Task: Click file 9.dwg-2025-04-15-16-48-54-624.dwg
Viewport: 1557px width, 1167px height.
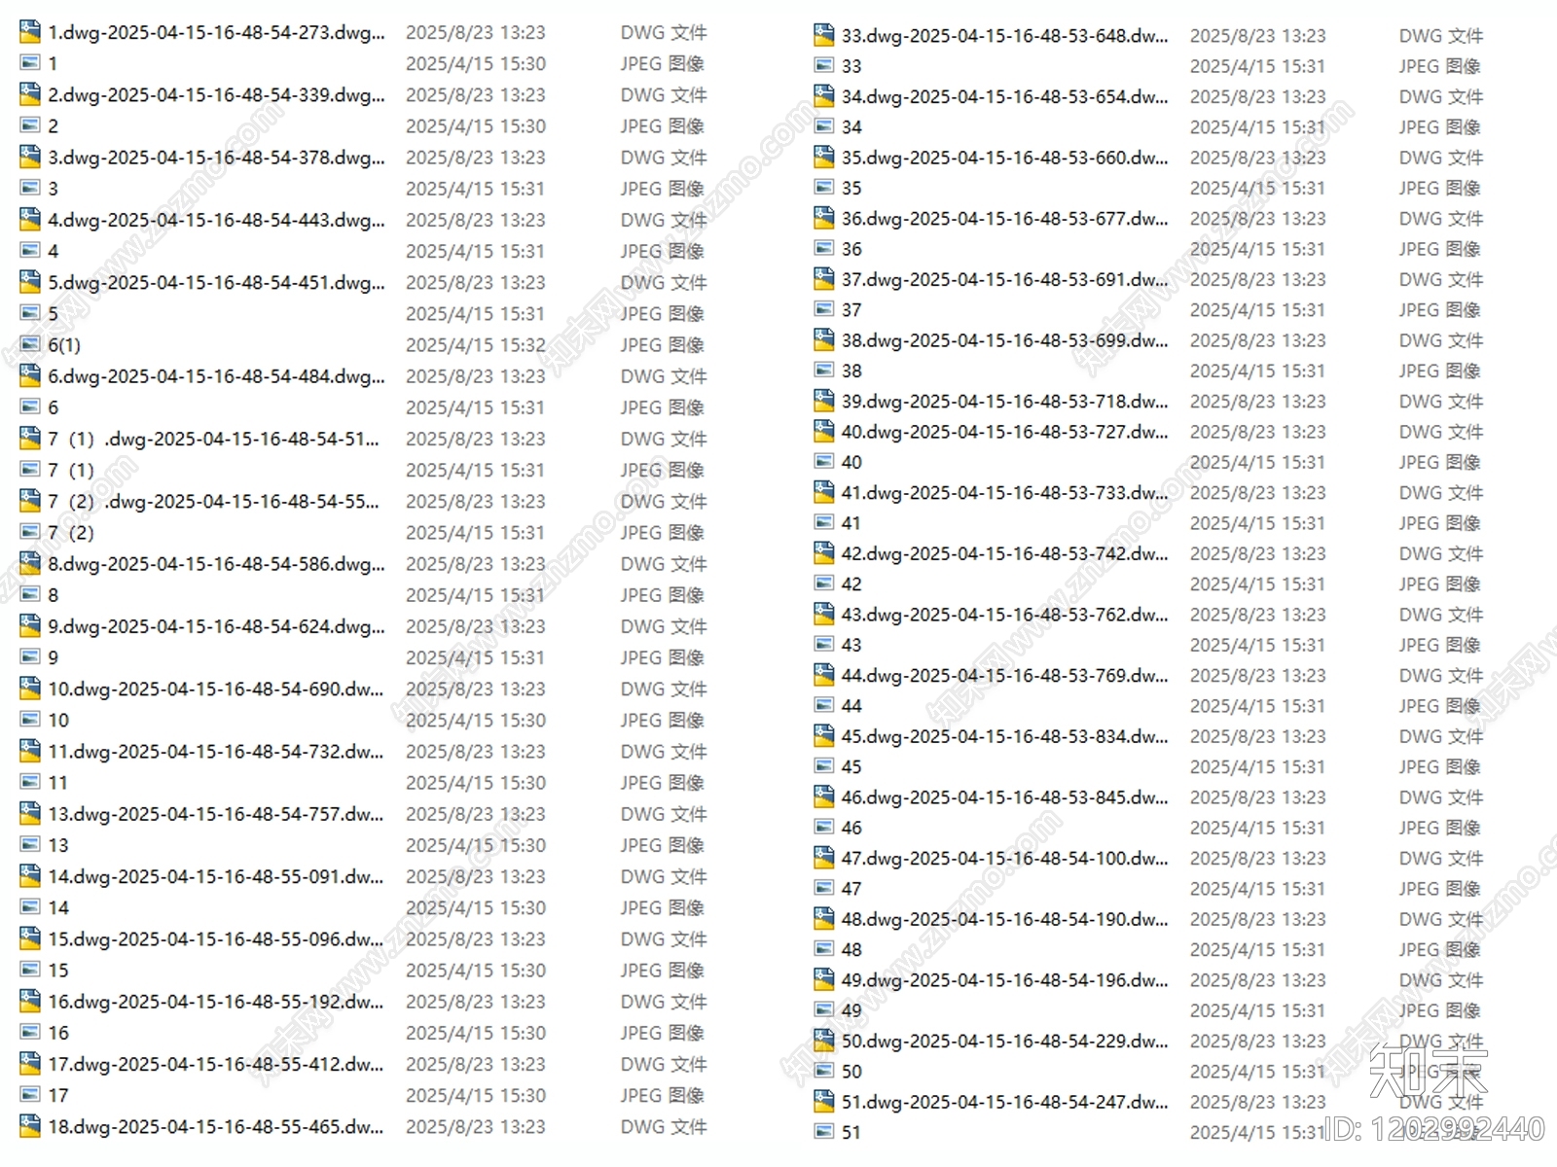Action: pos(216,626)
